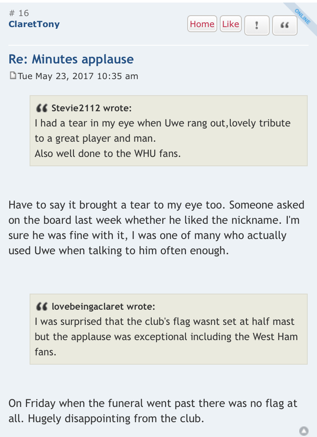Click the paragraph starting 'On Friday when the funeral'
The width and height of the screenshot is (317, 437).
[x=153, y=411]
